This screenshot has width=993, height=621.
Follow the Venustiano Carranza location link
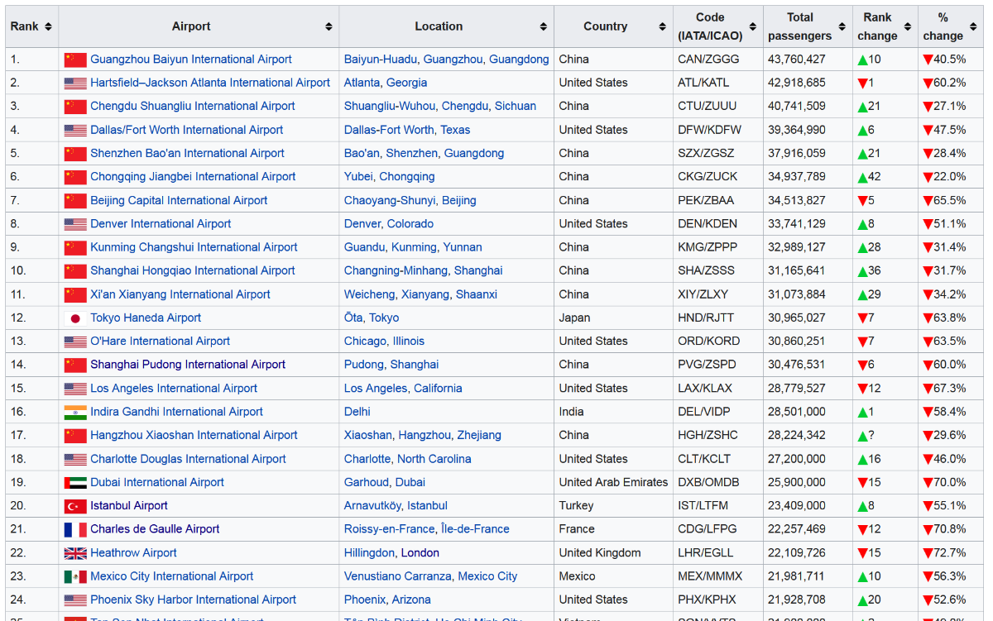398,576
